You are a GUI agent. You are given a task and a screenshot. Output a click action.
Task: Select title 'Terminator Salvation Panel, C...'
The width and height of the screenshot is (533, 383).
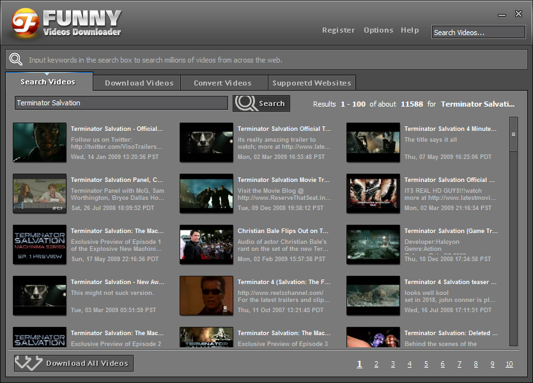click(x=116, y=179)
